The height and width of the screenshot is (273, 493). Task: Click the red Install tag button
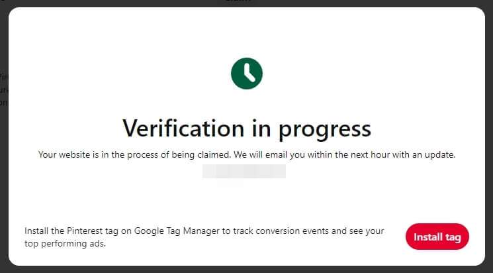point(437,237)
